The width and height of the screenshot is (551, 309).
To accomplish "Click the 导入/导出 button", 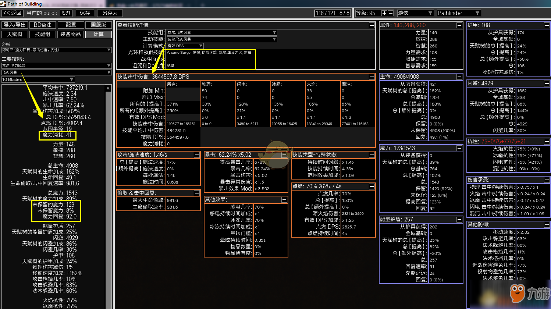I will pos(15,25).
